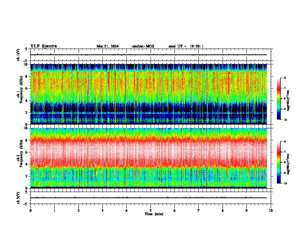
Task: Select the "Time (min)" axis label
Action: pos(154,214)
